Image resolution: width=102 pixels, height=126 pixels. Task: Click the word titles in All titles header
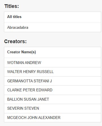[x=17, y=17]
